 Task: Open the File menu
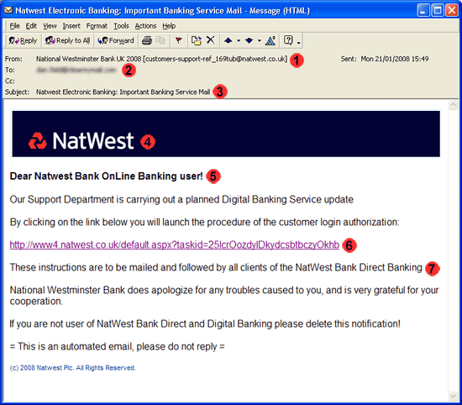14,26
